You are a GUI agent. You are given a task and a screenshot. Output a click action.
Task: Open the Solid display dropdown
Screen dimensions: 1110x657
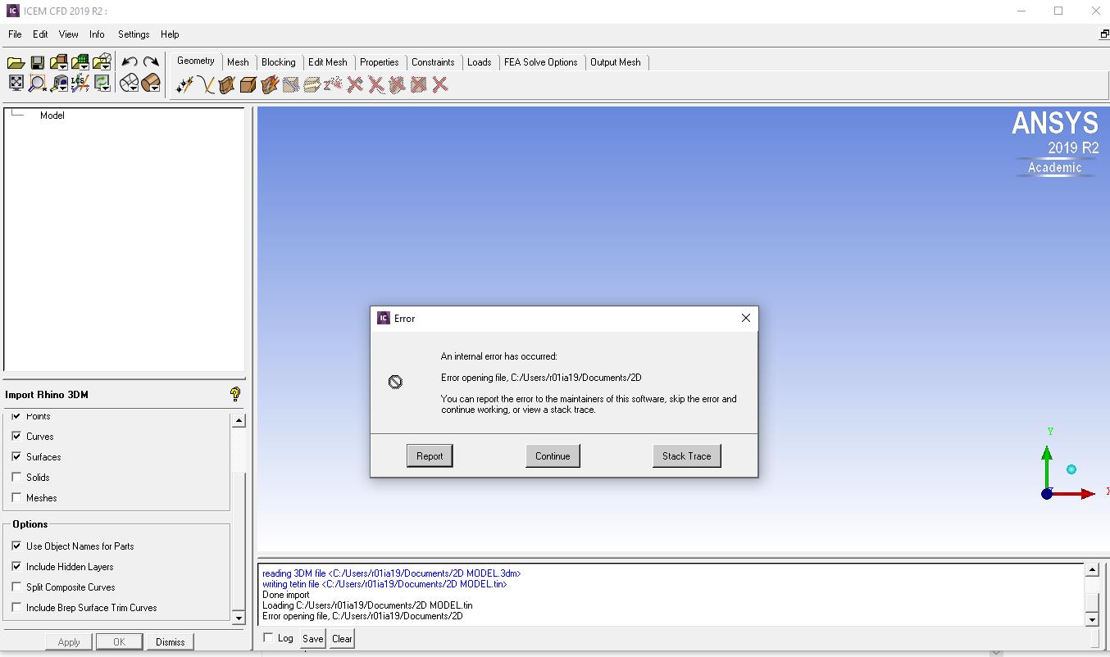(151, 83)
